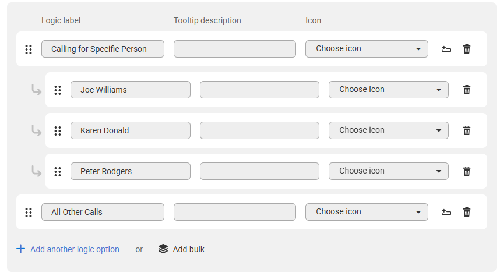Click the Karen Donald logic label field
This screenshot has width=500, height=276.
point(131,130)
